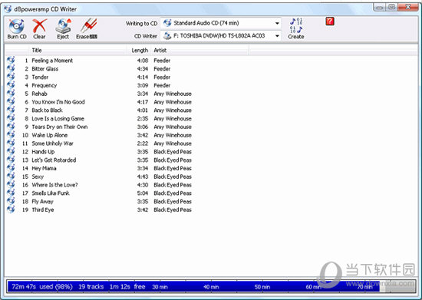The height and width of the screenshot is (300, 422).
Task: Click disc icon beside Feeling a Moment
Action: tap(11, 60)
